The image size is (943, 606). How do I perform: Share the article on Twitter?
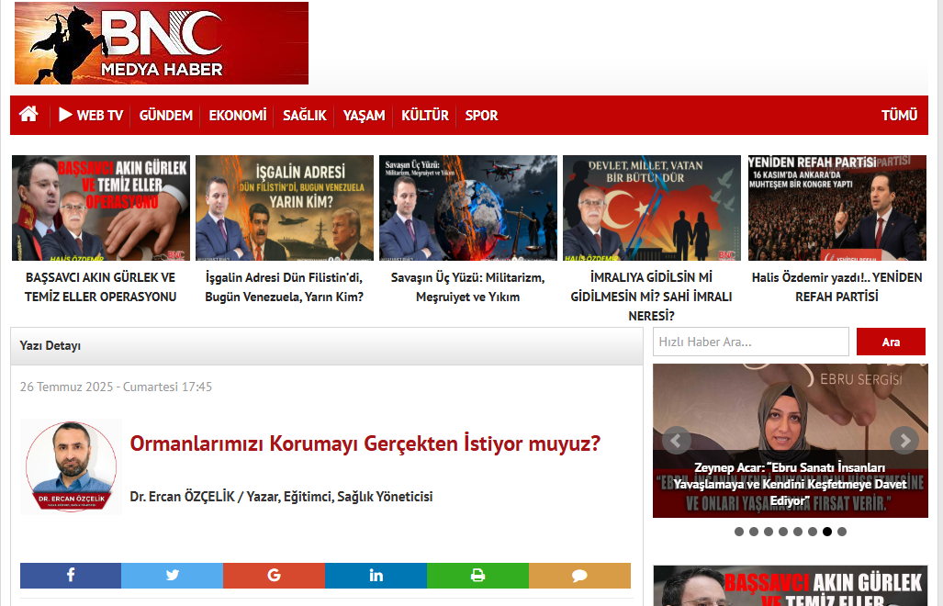pyautogui.click(x=172, y=576)
